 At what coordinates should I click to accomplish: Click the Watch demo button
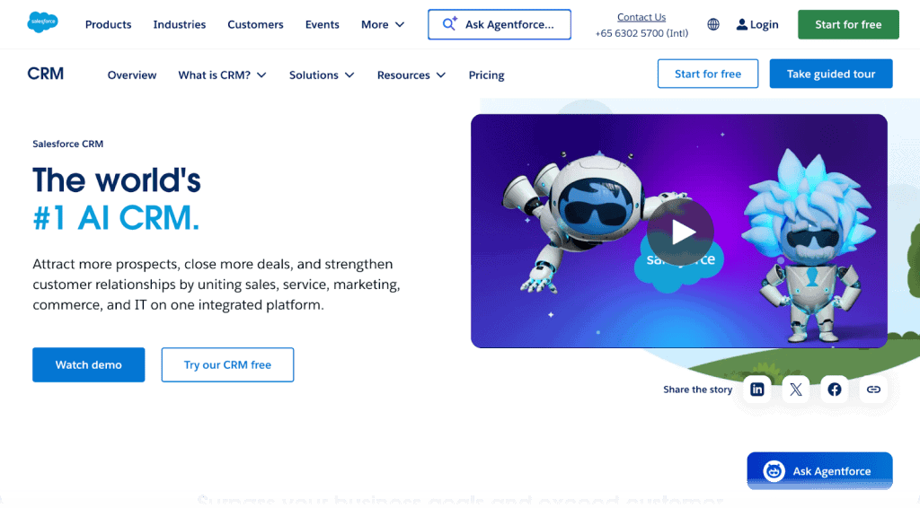click(x=89, y=364)
